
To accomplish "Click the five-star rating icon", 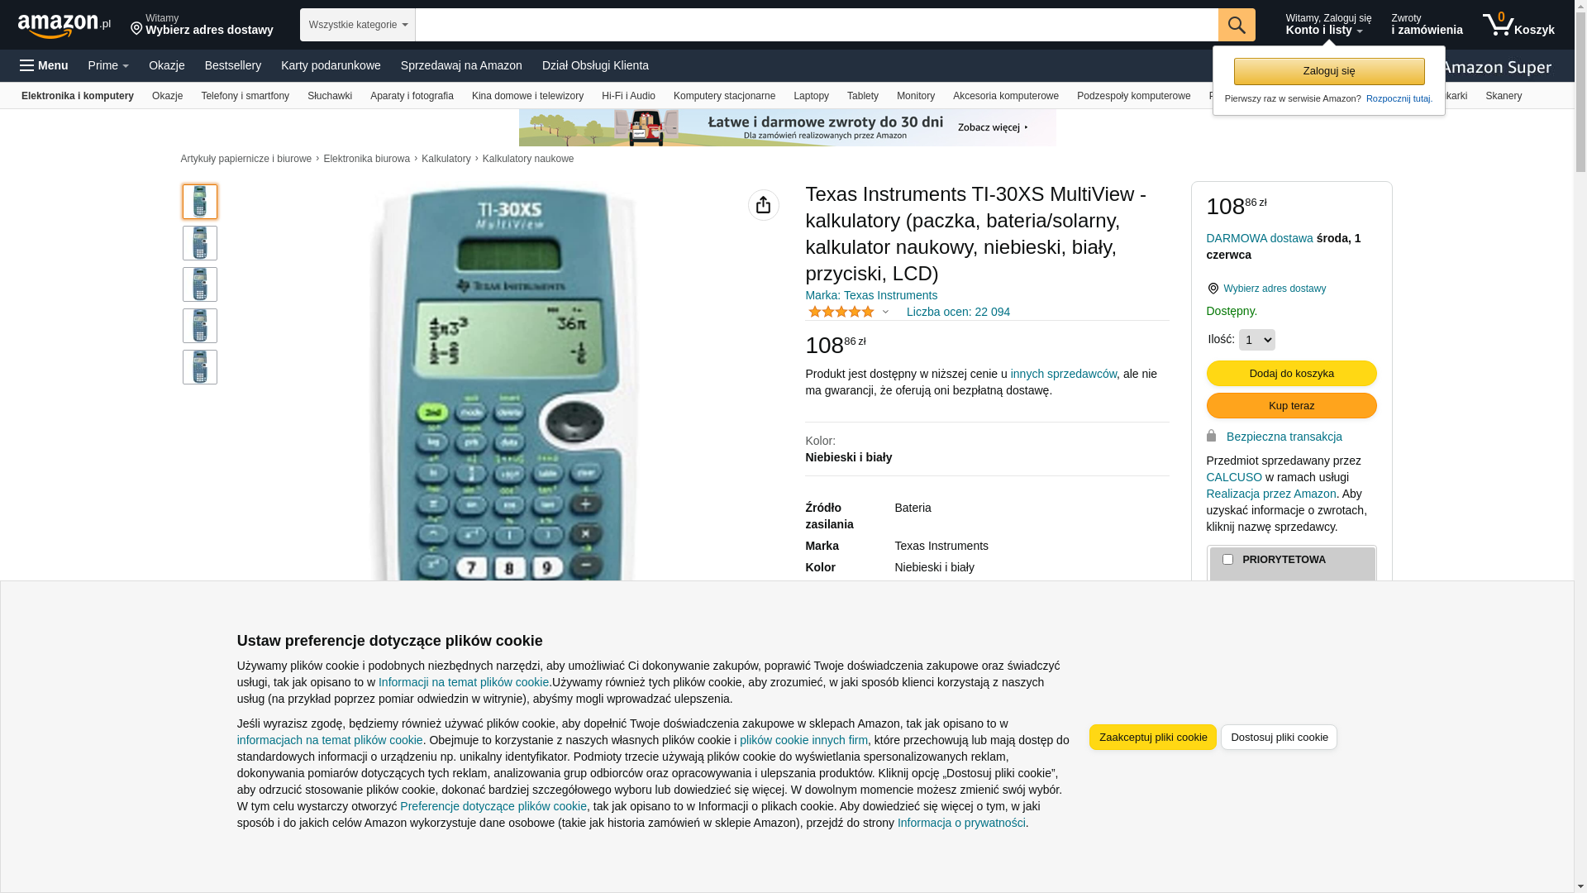I will [841, 312].
